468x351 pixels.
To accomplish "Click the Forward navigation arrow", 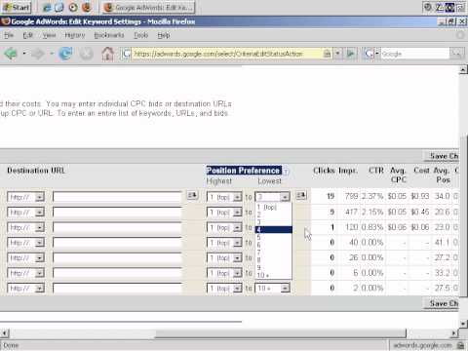I will pyautogui.click(x=37, y=54).
